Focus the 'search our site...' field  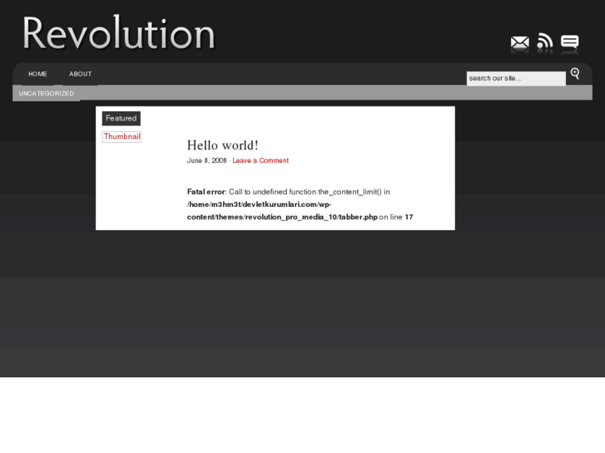[516, 78]
